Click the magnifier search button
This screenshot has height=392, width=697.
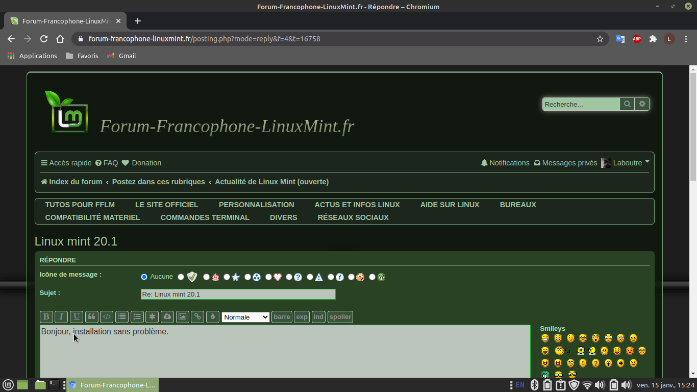(x=627, y=104)
